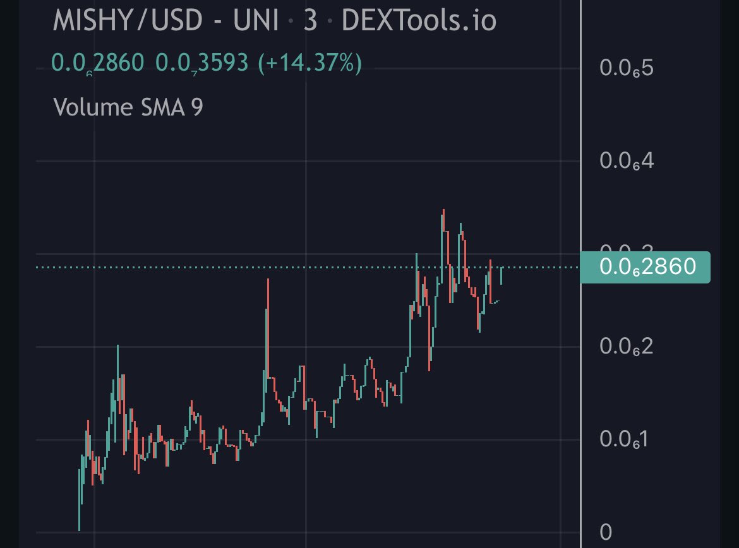This screenshot has width=739, height=548.
Task: Click the 3 interval indicator in the title
Action: [310, 20]
